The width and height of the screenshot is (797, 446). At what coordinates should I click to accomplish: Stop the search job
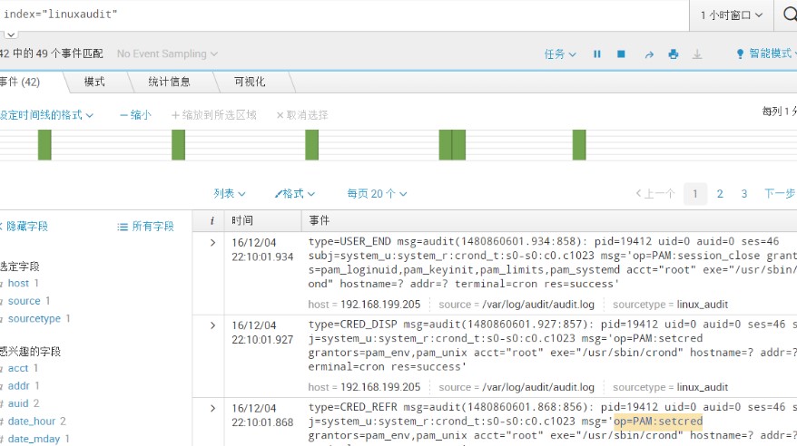(621, 53)
